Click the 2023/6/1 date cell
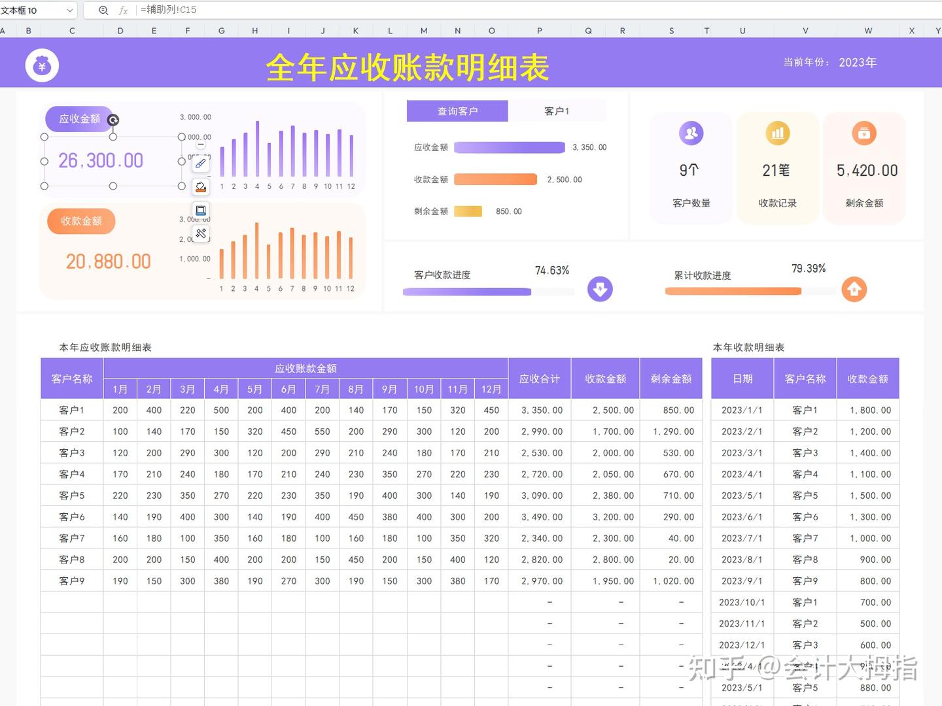 [x=742, y=516]
